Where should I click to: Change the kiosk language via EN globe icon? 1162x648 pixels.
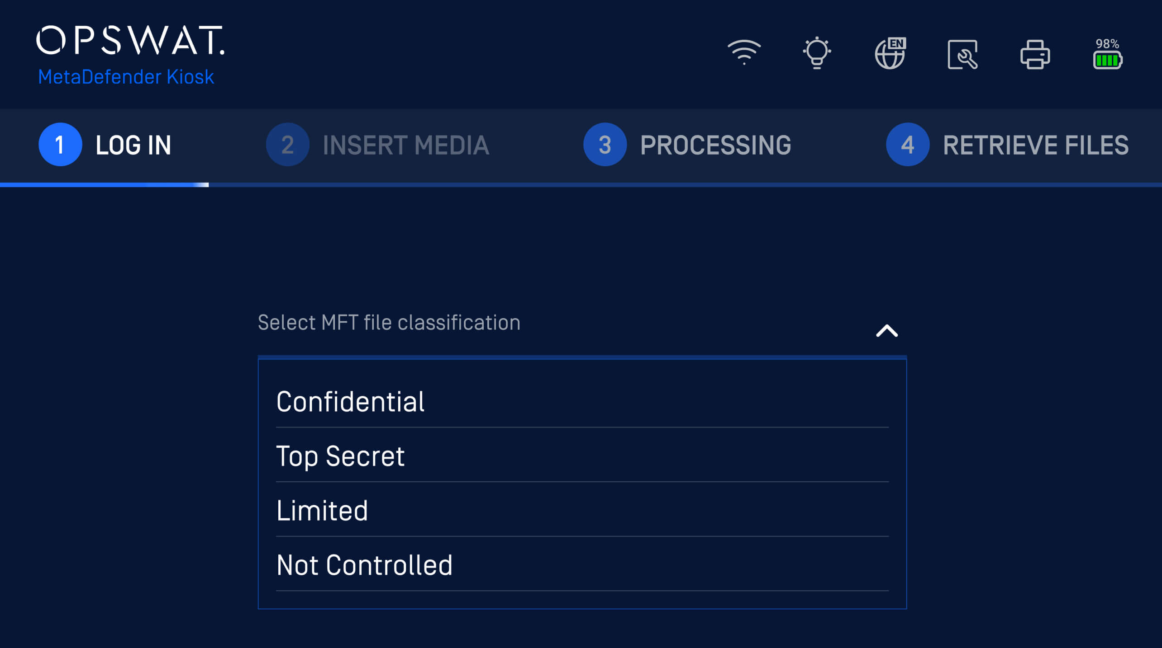(890, 53)
